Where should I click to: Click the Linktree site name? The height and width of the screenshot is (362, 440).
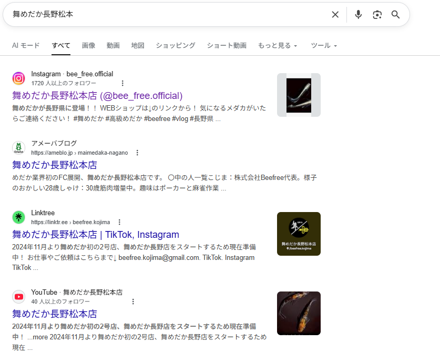(x=43, y=213)
